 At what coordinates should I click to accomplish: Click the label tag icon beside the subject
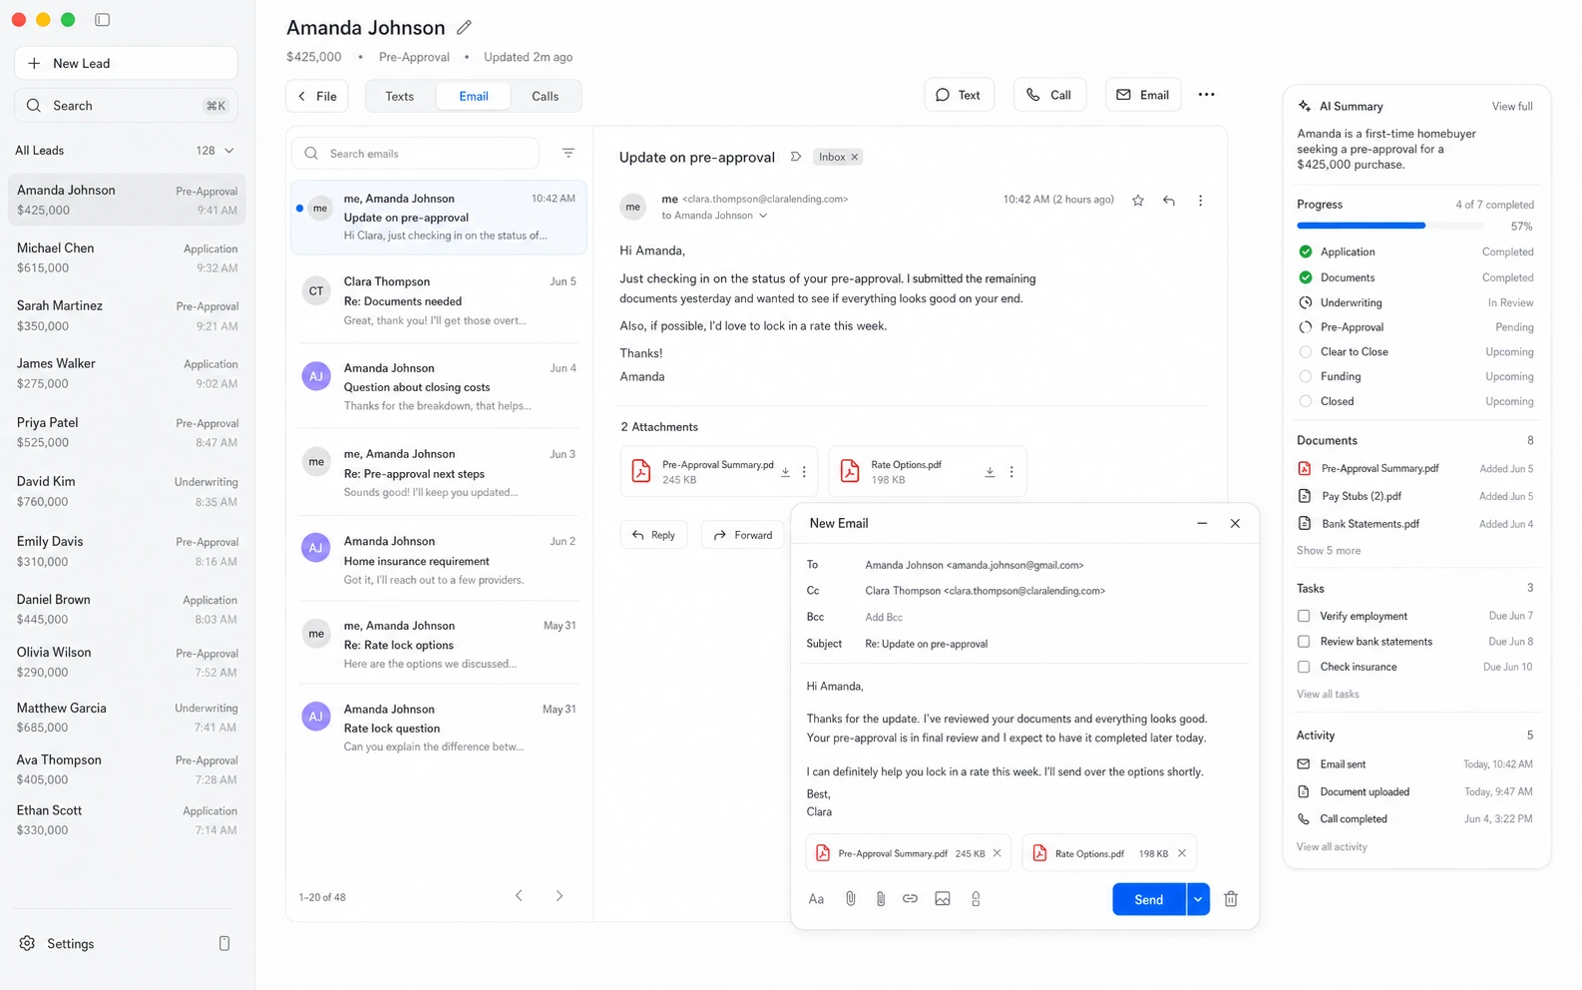point(795,157)
